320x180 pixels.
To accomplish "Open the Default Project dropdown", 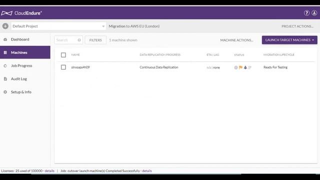I will click(58, 26).
